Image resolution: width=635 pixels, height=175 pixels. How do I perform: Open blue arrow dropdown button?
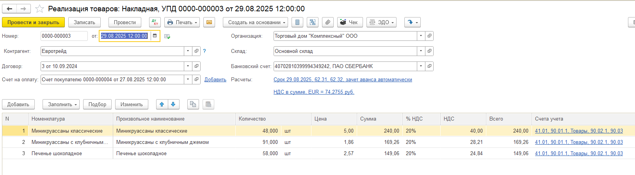click(x=412, y=22)
